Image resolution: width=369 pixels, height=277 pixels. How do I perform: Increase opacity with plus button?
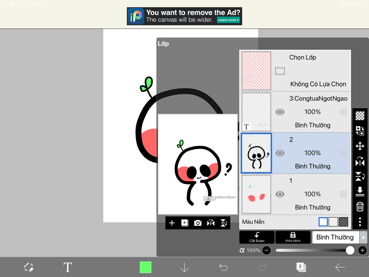click(x=363, y=250)
